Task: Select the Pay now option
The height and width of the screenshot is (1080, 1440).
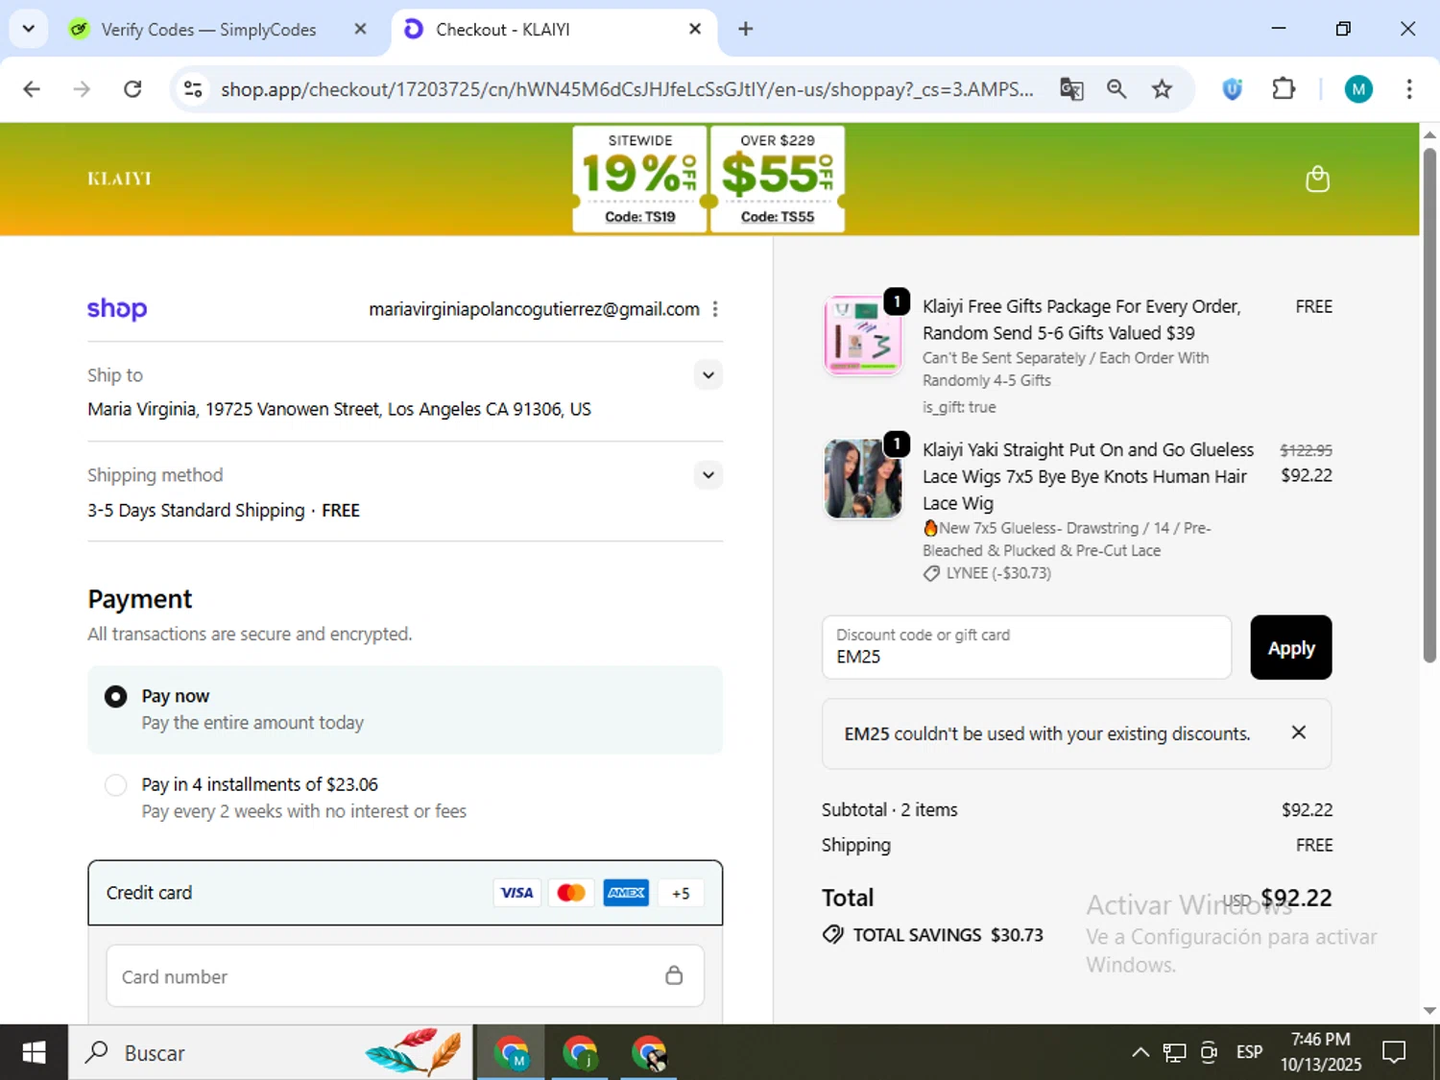Action: point(116,696)
